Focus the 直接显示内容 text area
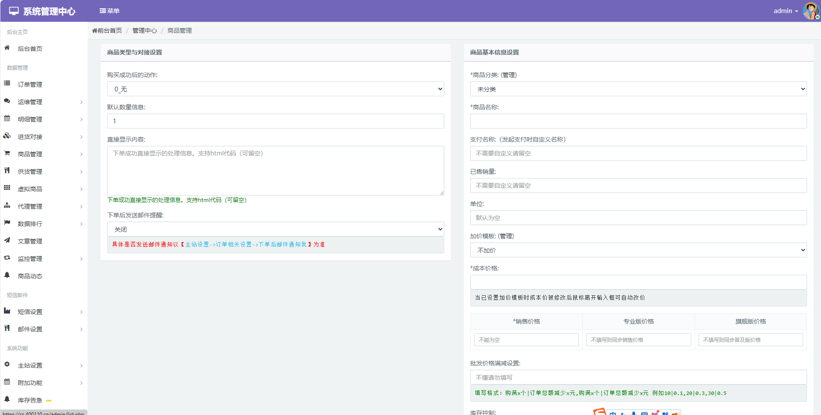 point(275,170)
